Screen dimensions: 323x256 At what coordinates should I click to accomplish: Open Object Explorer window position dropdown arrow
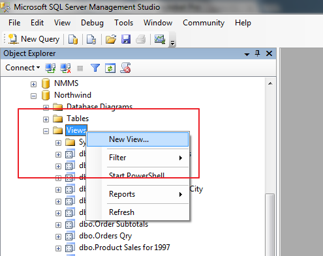coord(247,54)
